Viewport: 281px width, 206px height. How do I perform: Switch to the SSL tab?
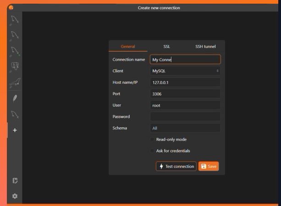pos(167,46)
